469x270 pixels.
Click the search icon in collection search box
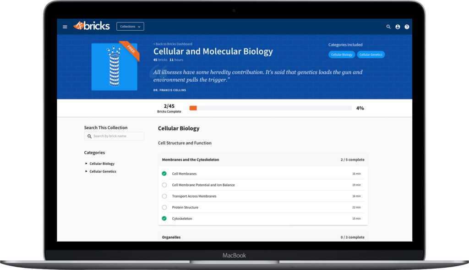(89, 136)
